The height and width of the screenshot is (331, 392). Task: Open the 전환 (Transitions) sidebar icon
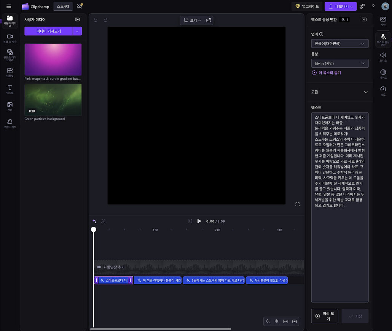[x=10, y=106]
